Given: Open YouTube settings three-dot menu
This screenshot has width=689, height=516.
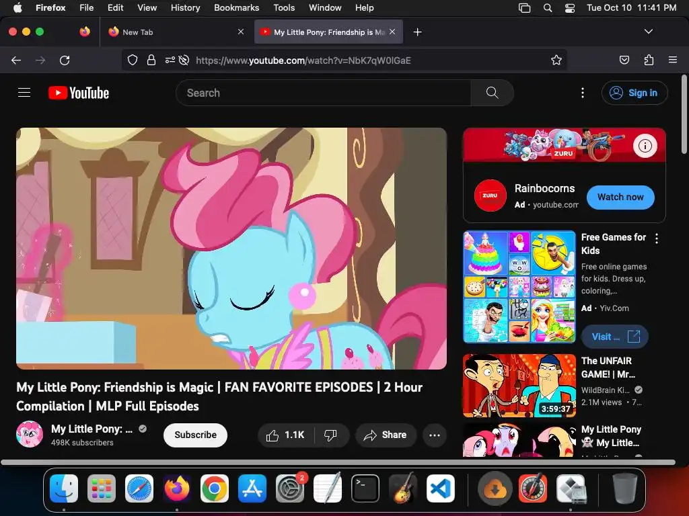Looking at the screenshot, I should (583, 93).
